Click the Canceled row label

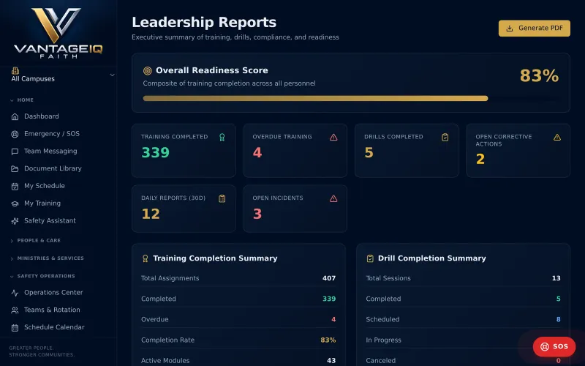coord(380,361)
